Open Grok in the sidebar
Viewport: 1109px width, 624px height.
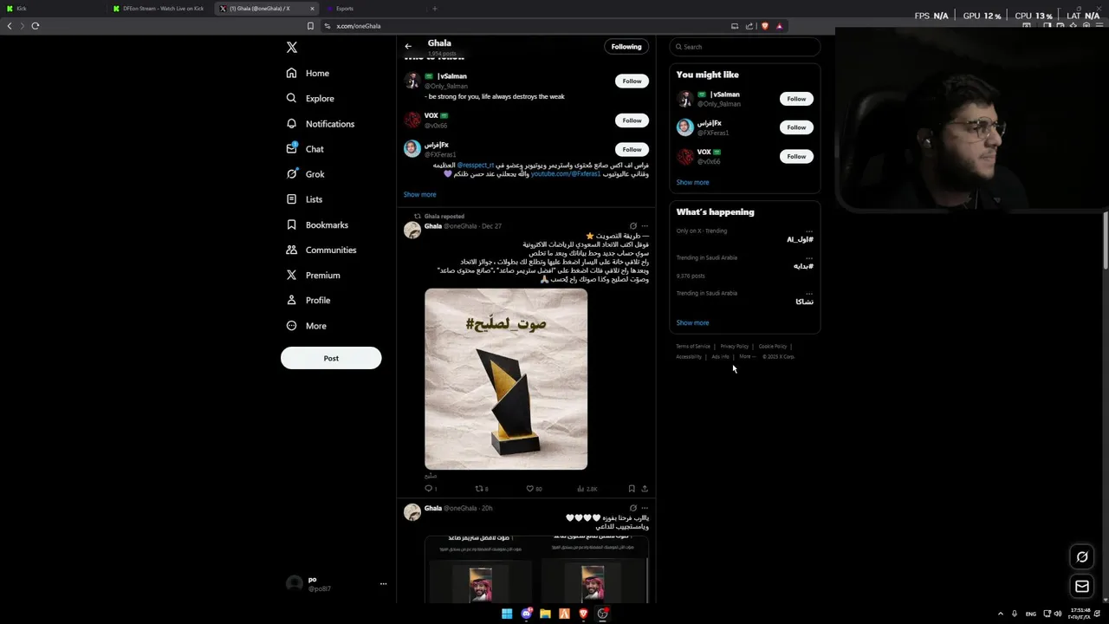[x=305, y=174]
